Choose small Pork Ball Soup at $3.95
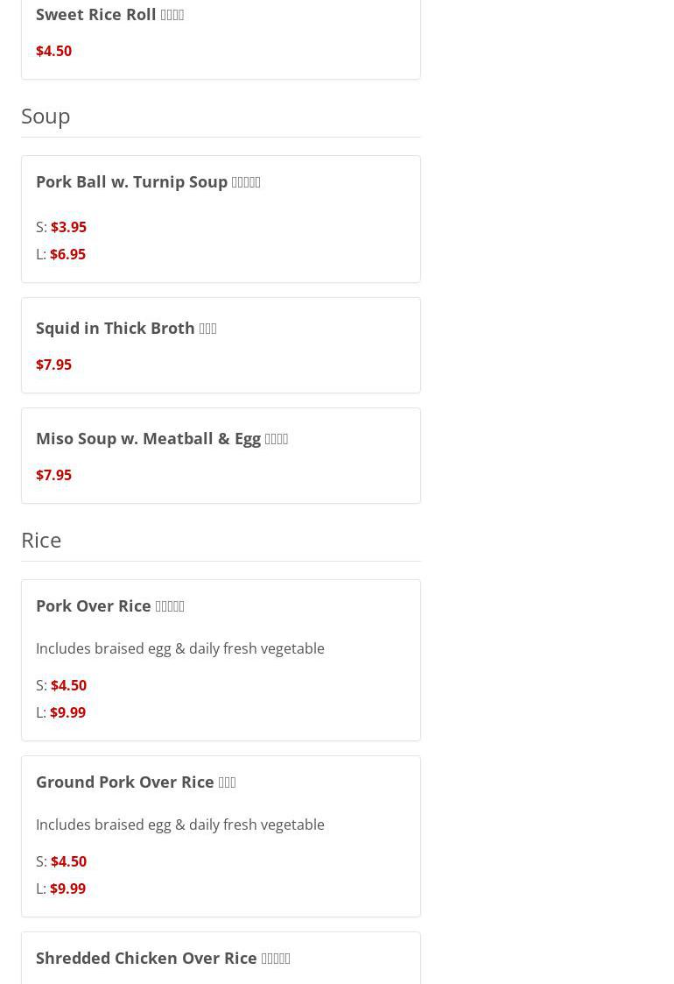The height and width of the screenshot is (984, 674). pos(68,227)
